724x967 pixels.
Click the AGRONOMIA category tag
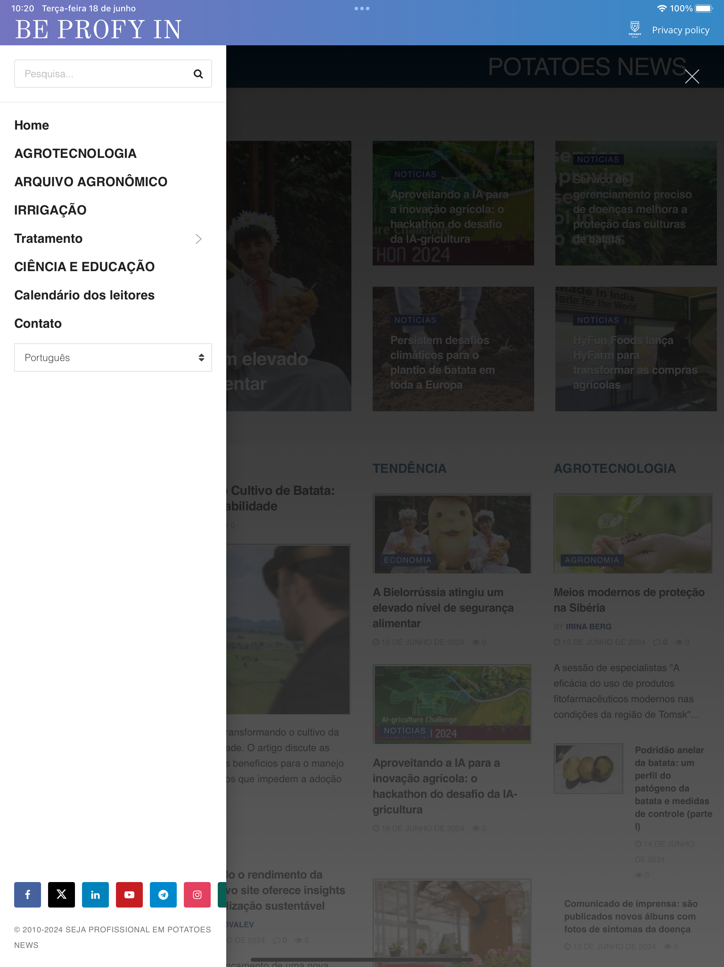pyautogui.click(x=592, y=560)
